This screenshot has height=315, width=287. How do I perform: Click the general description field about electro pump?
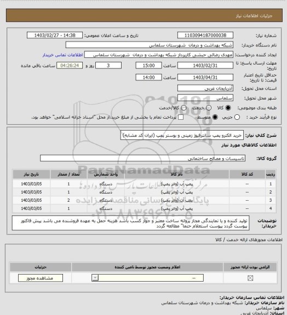click(182, 136)
